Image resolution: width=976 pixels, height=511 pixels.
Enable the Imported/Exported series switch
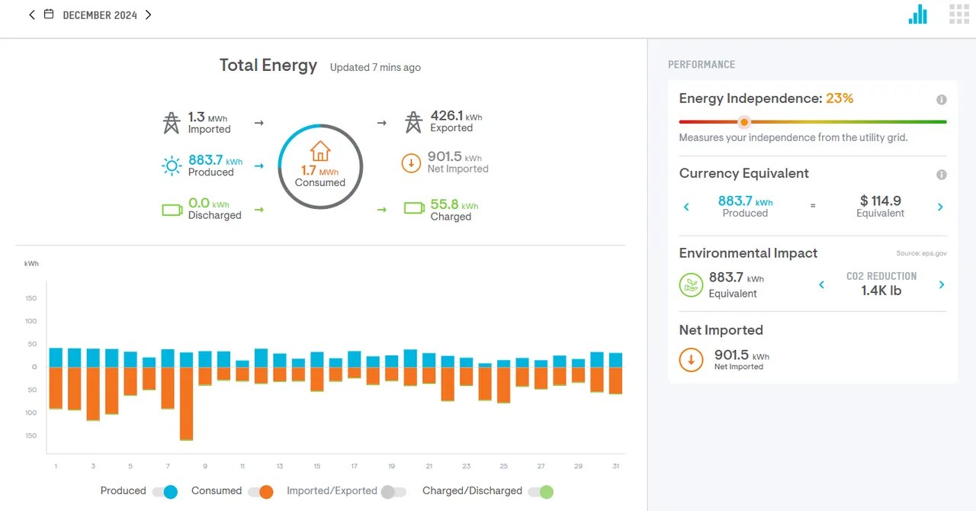(x=393, y=492)
